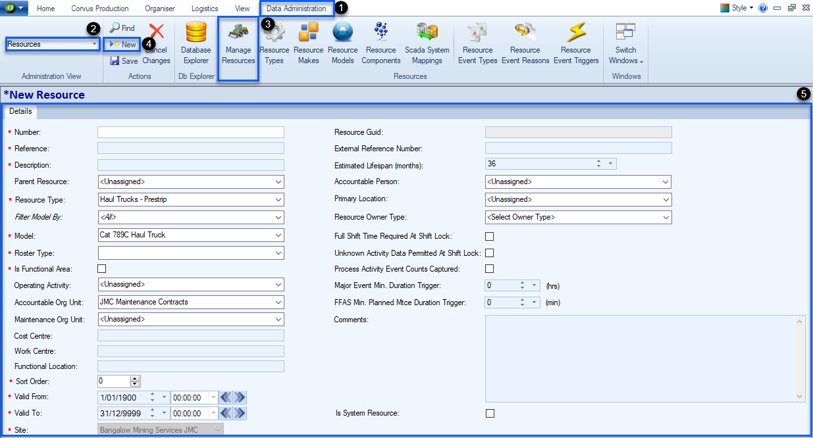Screen dimensions: 813x438
Task: Open the Logistics ribbon tab
Action: (205, 9)
